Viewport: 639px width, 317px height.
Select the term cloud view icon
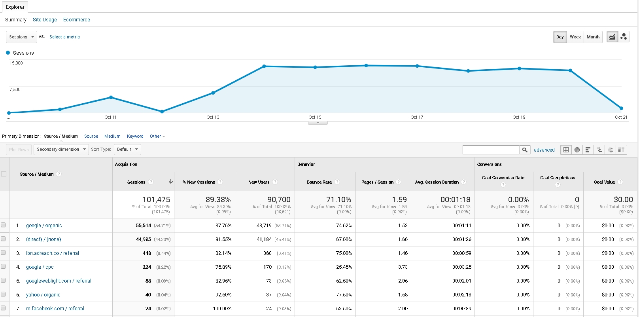pyautogui.click(x=610, y=150)
